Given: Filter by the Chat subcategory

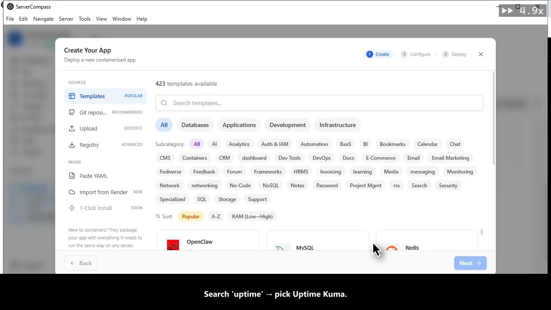Looking at the screenshot, I should click(455, 144).
